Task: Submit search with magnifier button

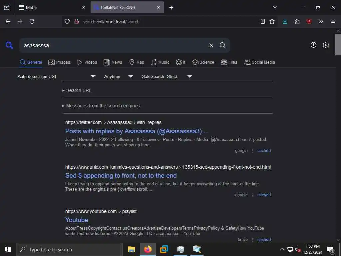Action: [x=222, y=45]
